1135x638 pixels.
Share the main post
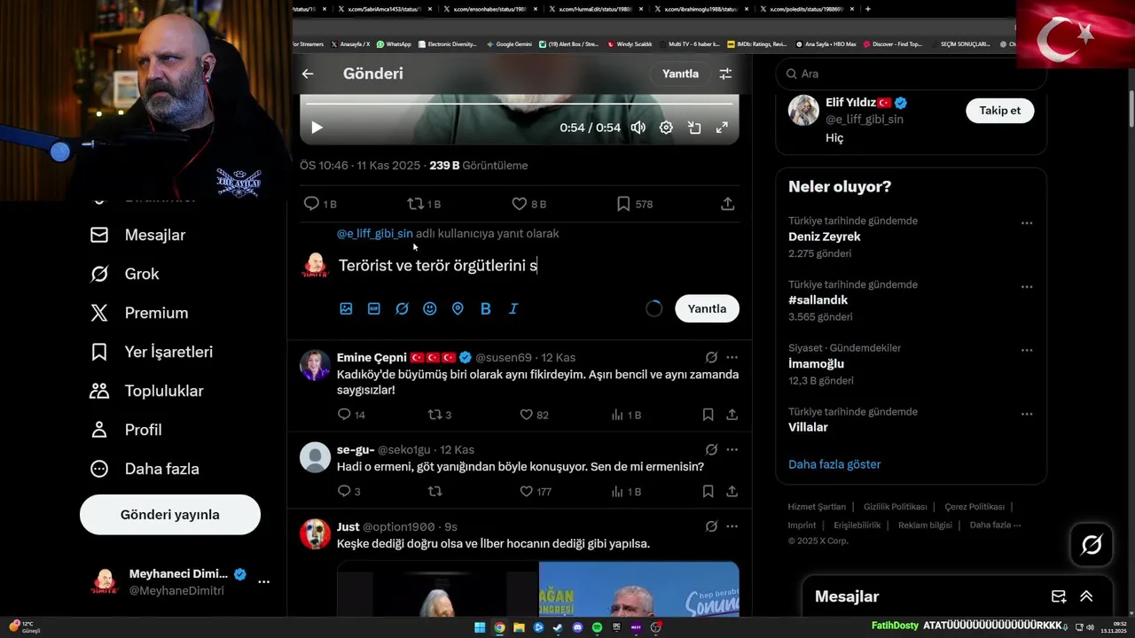727,204
